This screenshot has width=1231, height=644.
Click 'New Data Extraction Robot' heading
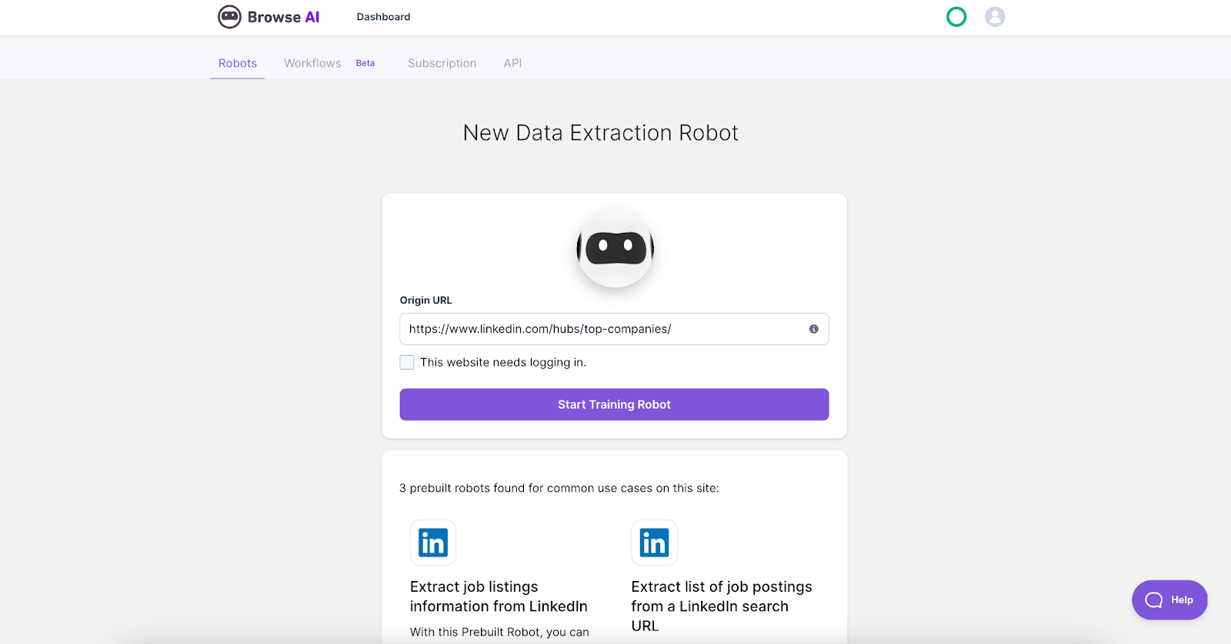[601, 133]
